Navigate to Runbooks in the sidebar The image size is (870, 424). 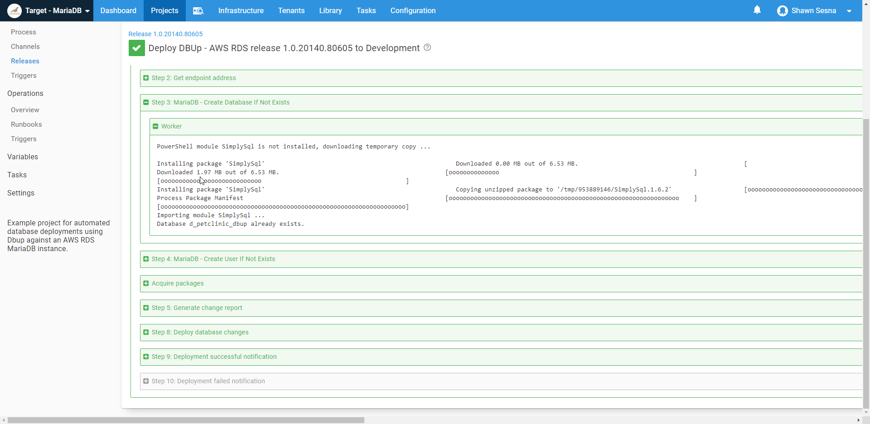(26, 124)
